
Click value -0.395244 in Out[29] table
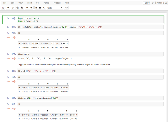click(x=44, y=91)
